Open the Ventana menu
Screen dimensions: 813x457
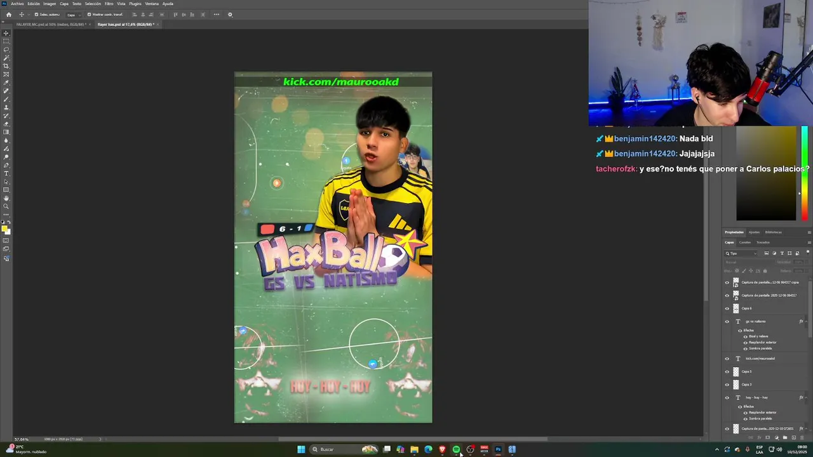tap(152, 4)
